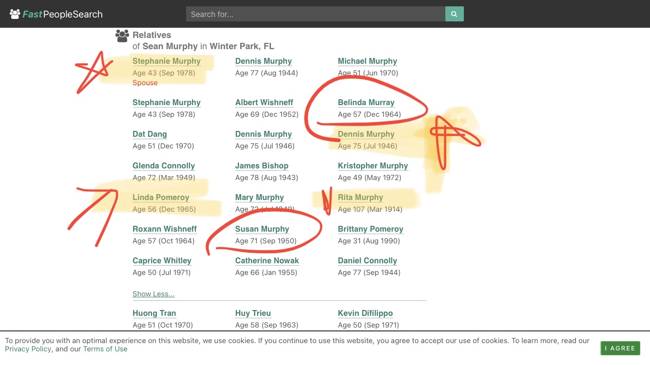Screen dimensions: 650x365
Task: Collapse the relatives list with Show Less
Action: [x=153, y=294]
